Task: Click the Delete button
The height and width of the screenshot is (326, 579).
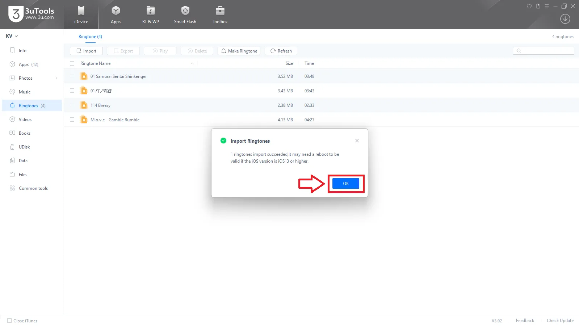Action: pos(197,51)
